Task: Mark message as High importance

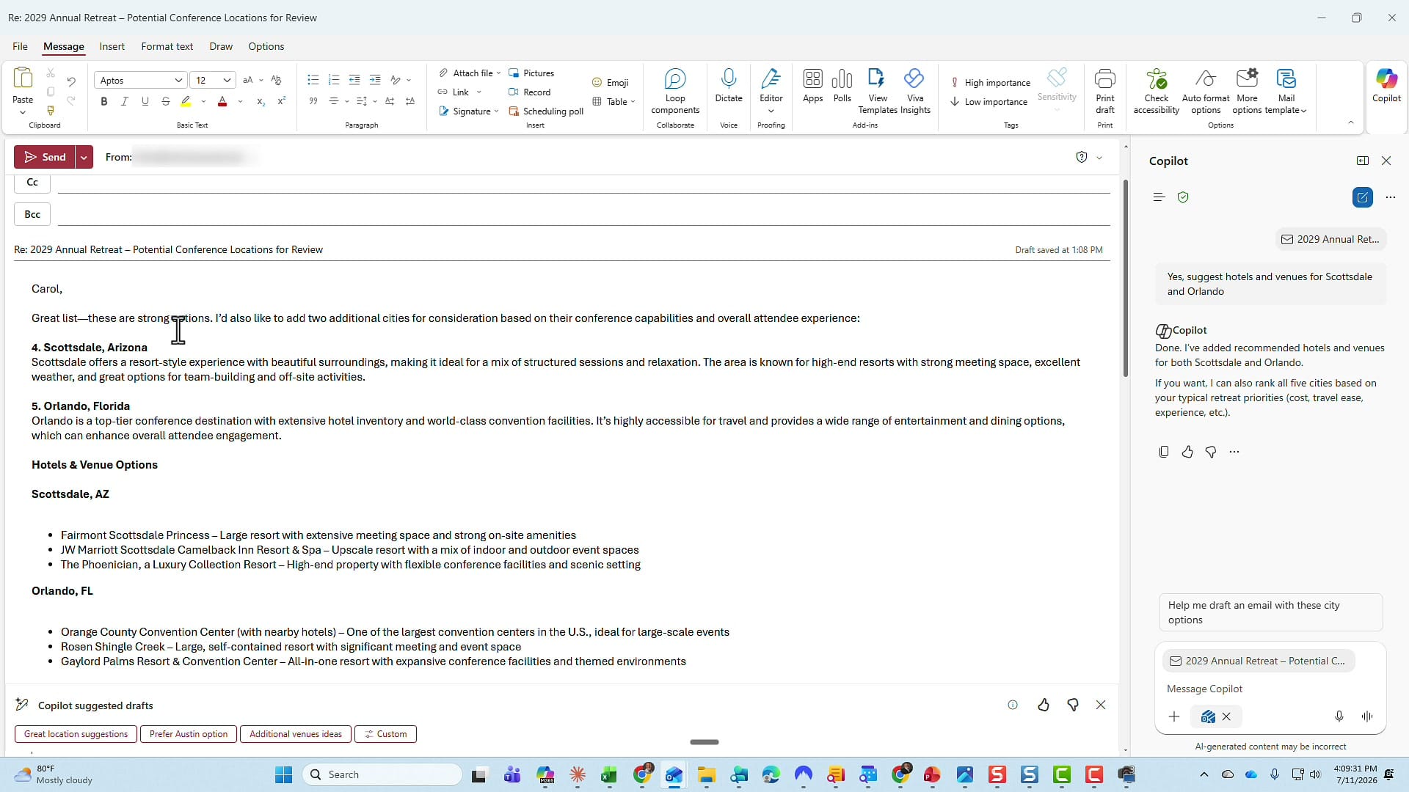Action: 991,82
